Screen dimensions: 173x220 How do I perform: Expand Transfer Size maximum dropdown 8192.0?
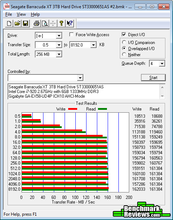pos(93,45)
